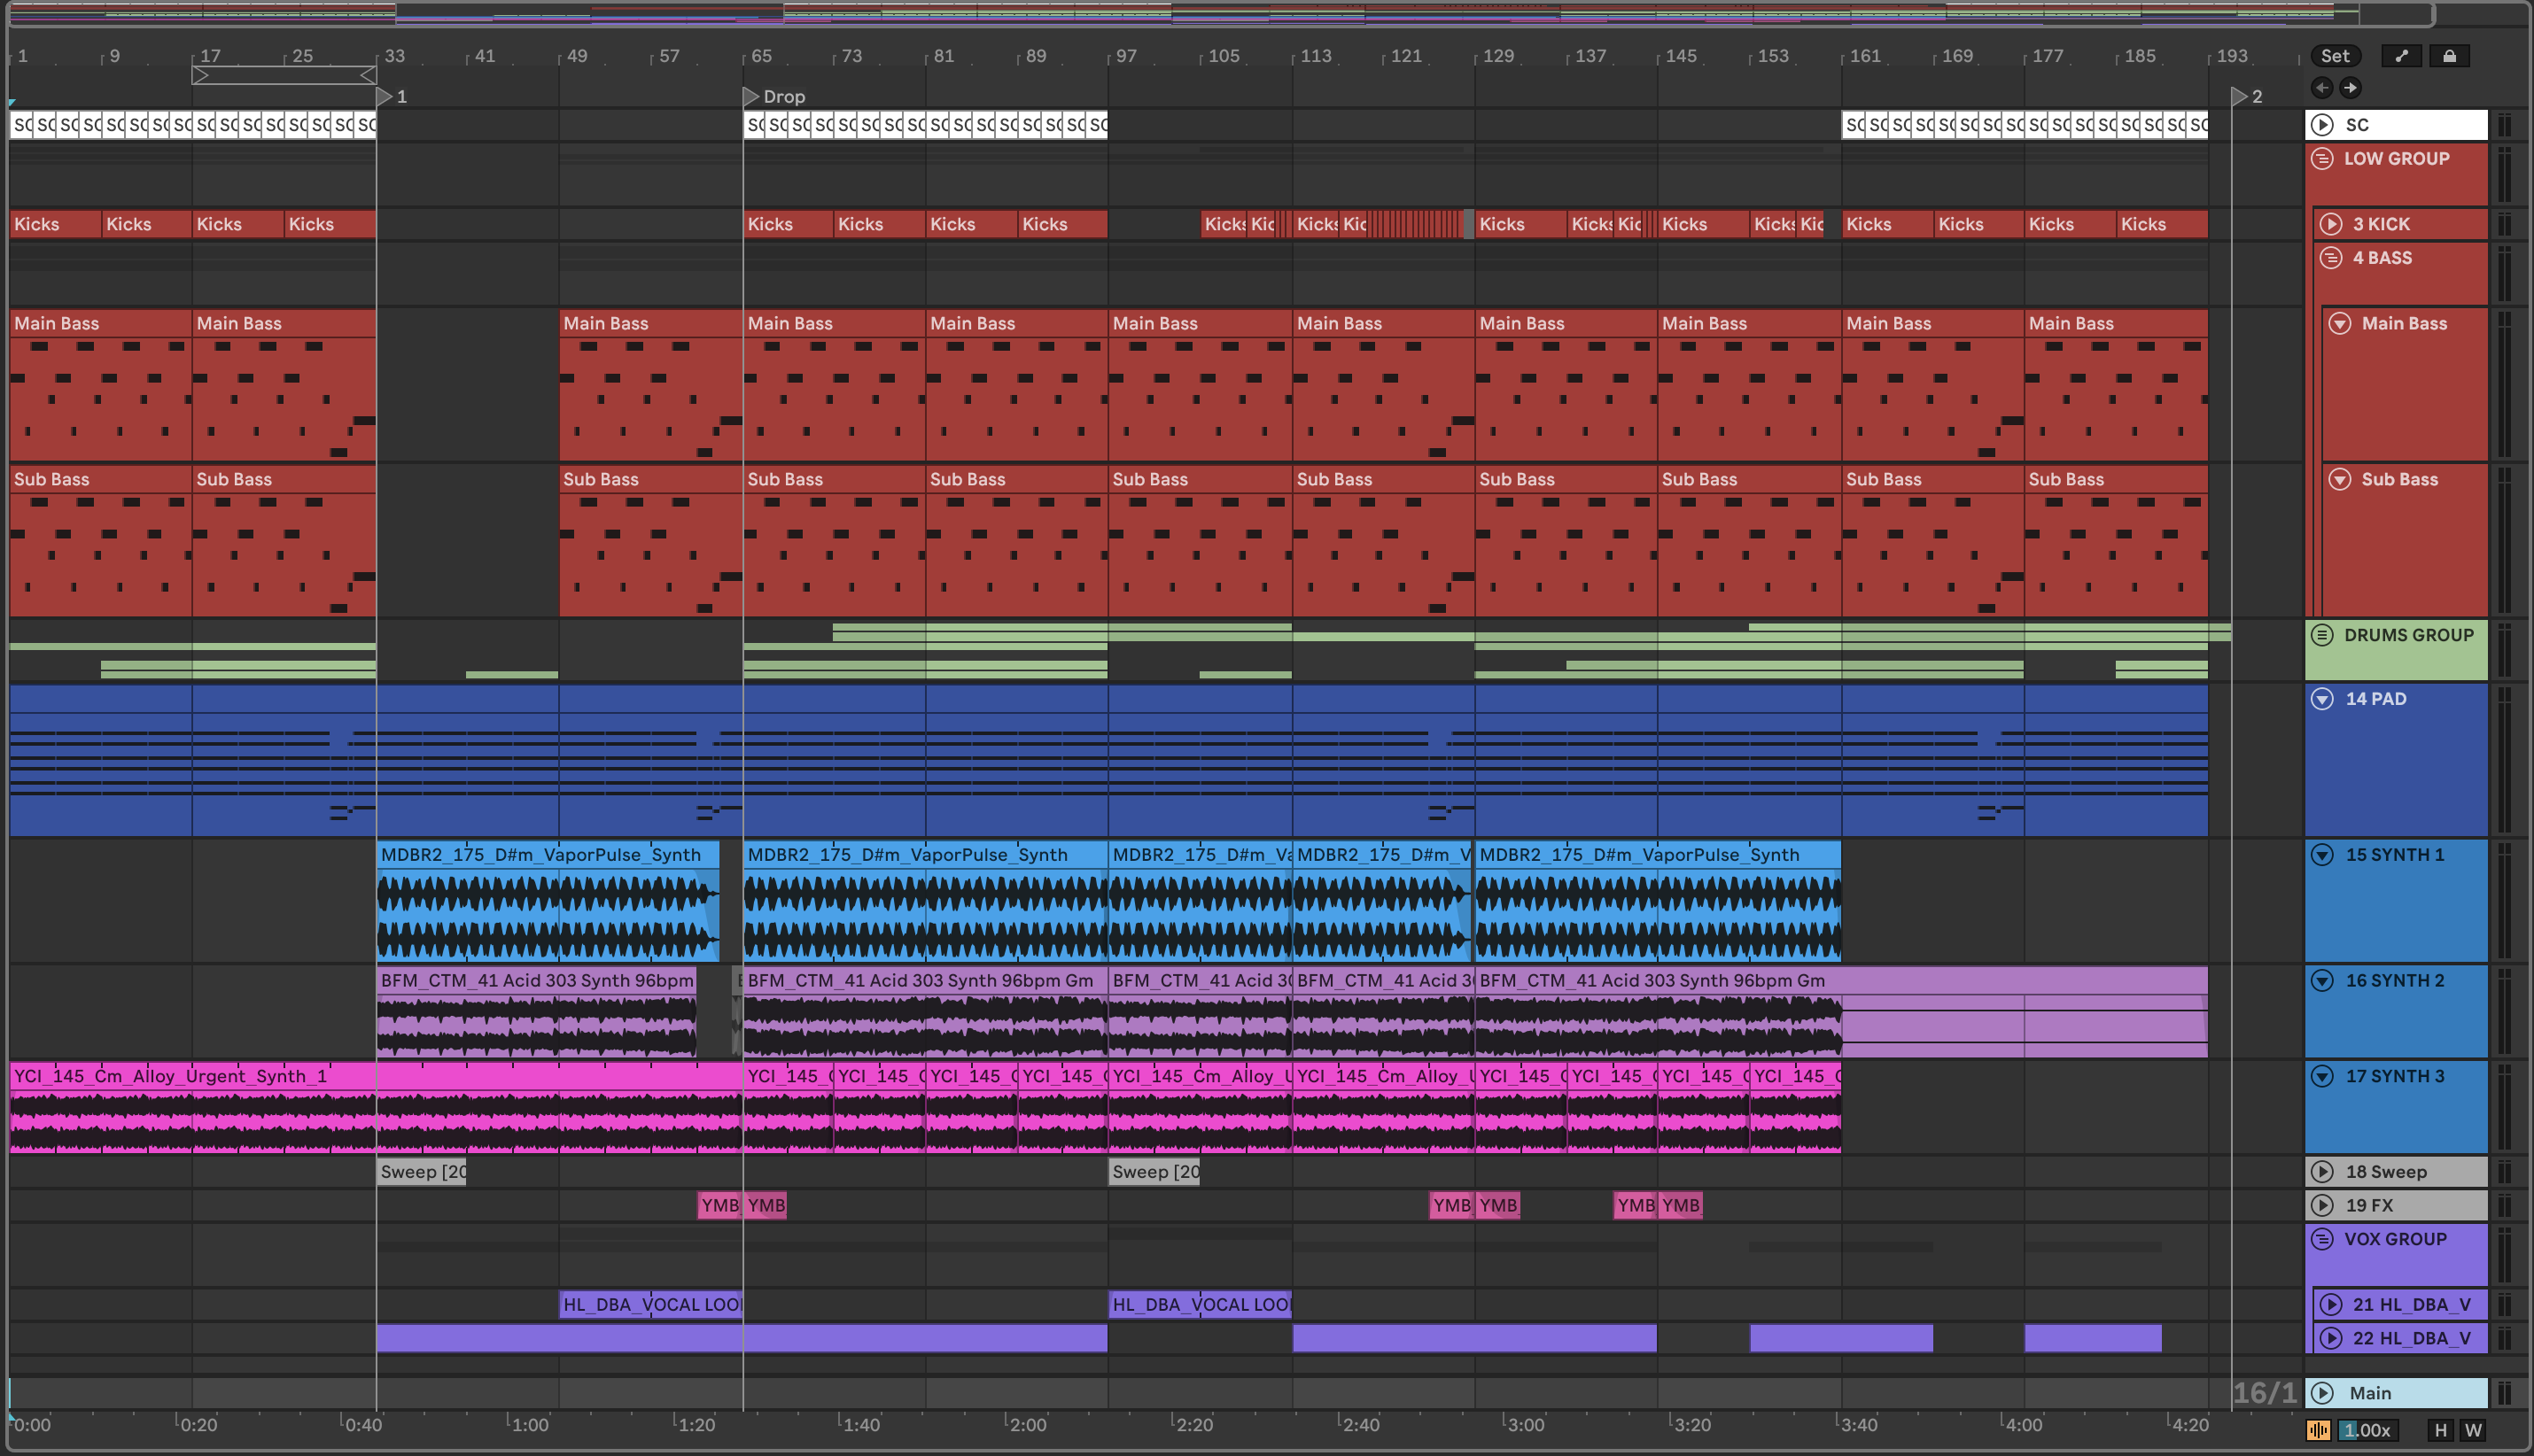Jump to the next locator arrow

tap(2350, 88)
